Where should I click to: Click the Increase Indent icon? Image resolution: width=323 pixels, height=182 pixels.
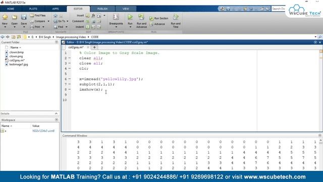coord(93,27)
